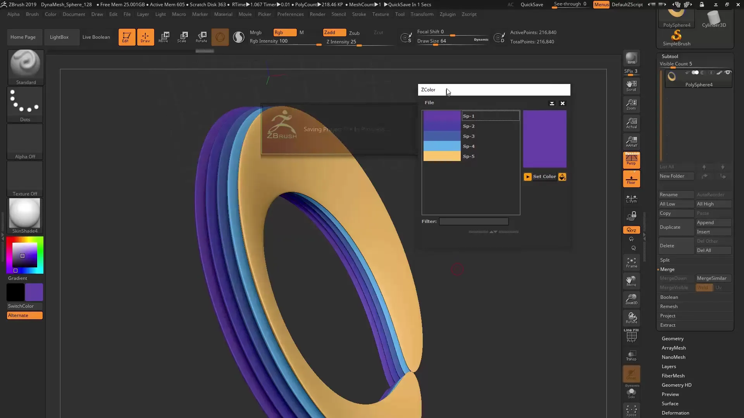Expand the ArrayMesh section
This screenshot has width=744, height=418.
click(673, 348)
